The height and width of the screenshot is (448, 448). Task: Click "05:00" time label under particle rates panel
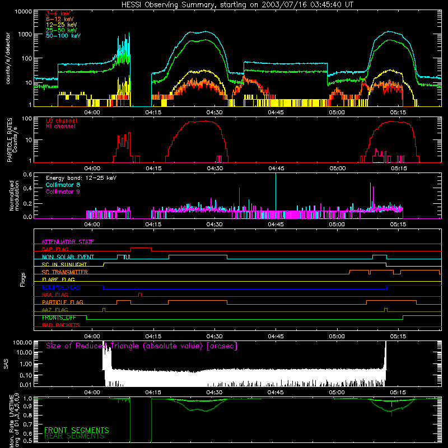click(x=338, y=169)
